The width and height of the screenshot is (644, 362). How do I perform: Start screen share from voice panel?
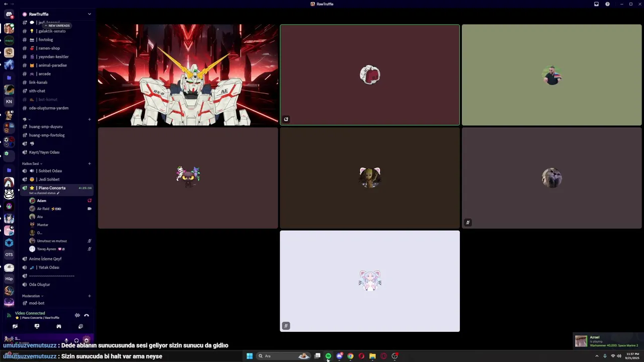coord(37,326)
